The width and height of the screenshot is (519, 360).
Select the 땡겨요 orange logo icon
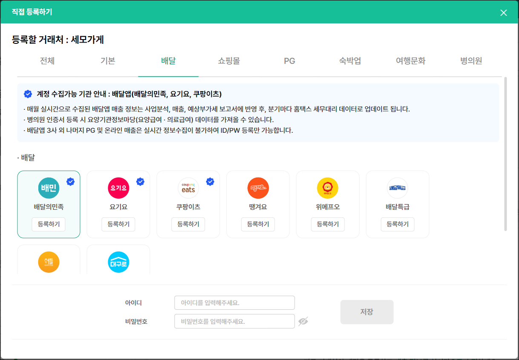(258, 188)
